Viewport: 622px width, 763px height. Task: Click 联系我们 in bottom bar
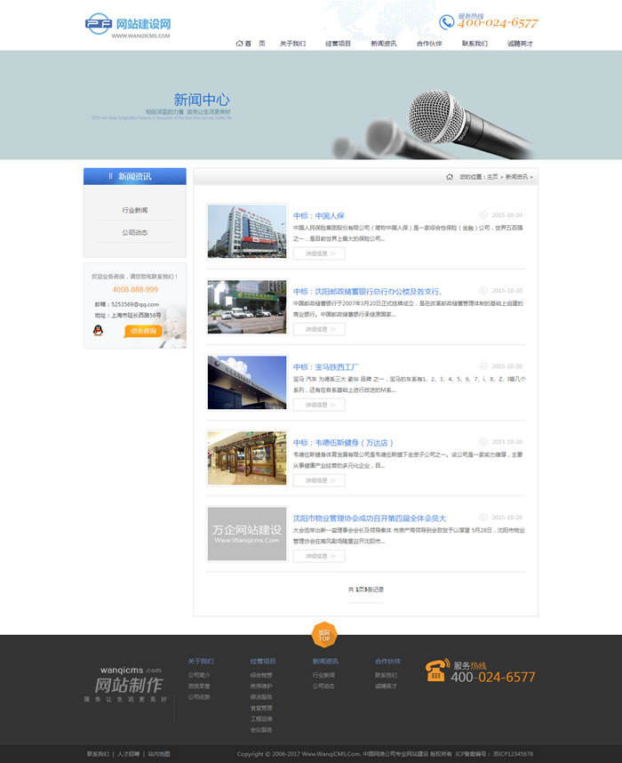(98, 754)
